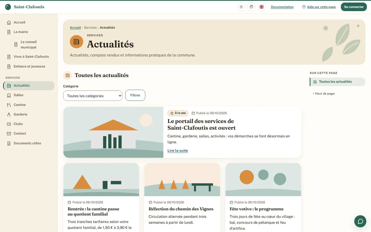This screenshot has height=232, width=371.
Task: Open Fête votive : le programme title
Action: 257,209
